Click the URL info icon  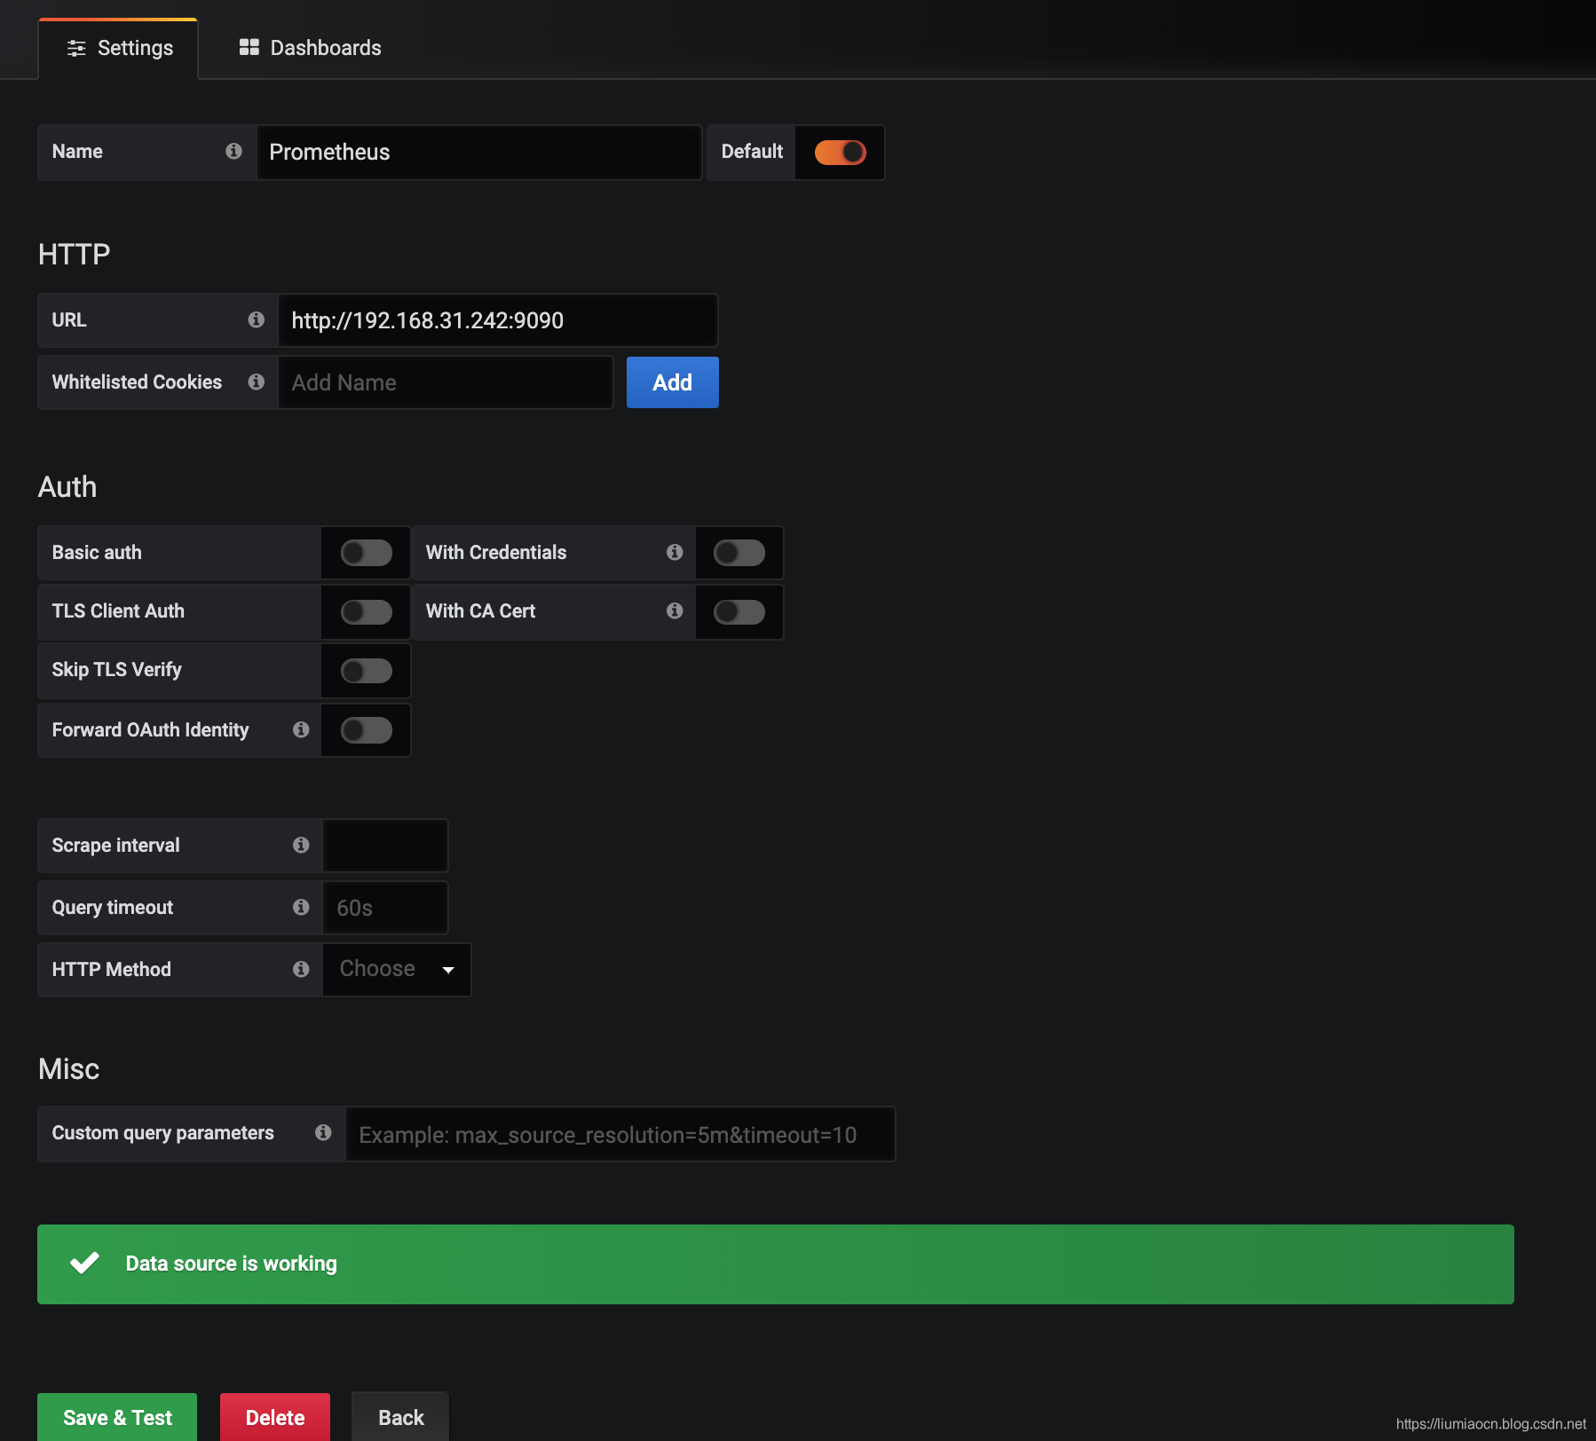pyautogui.click(x=256, y=319)
